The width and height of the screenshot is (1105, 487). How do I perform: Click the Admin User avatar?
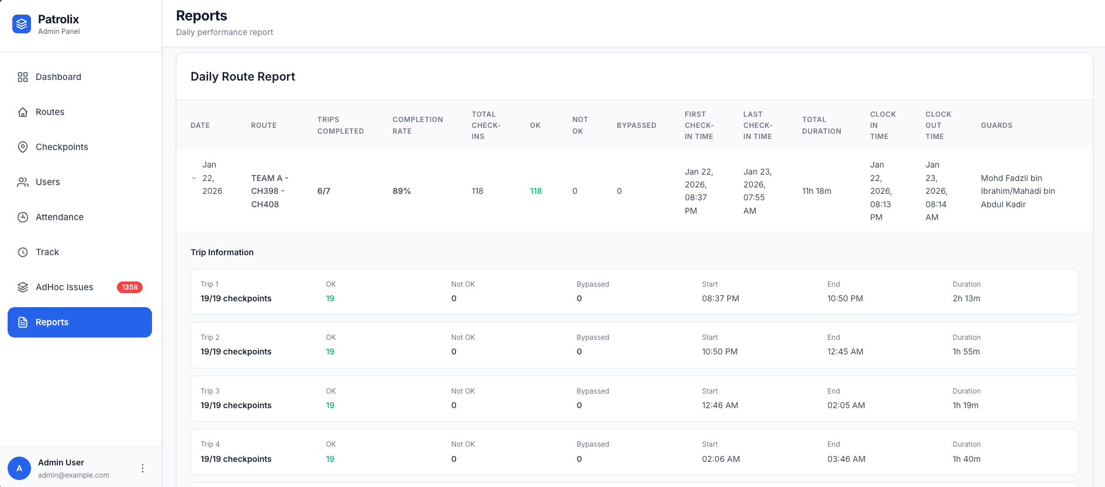coord(19,468)
